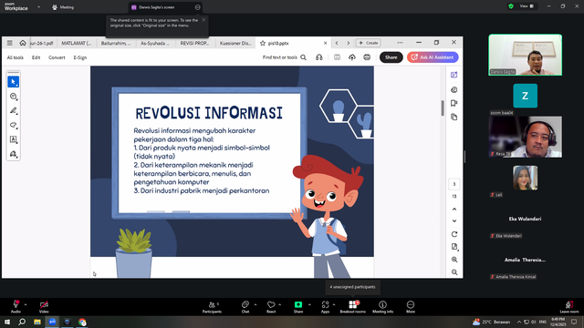Go to previous page arrow
Viewport: 584px width, 328px height.
(x=454, y=210)
